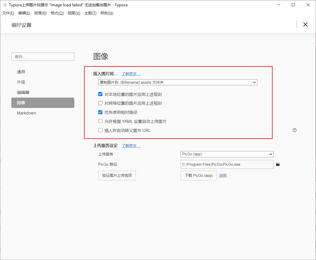
Task: Open the 主题 menu
Action: [90, 13]
